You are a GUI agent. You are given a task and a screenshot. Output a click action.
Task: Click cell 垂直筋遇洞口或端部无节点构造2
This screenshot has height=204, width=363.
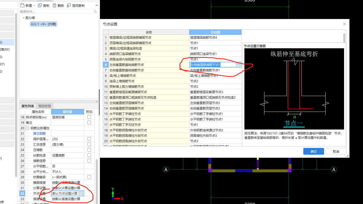point(215,98)
